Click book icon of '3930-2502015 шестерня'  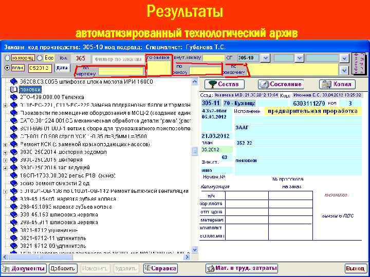coord(14,160)
